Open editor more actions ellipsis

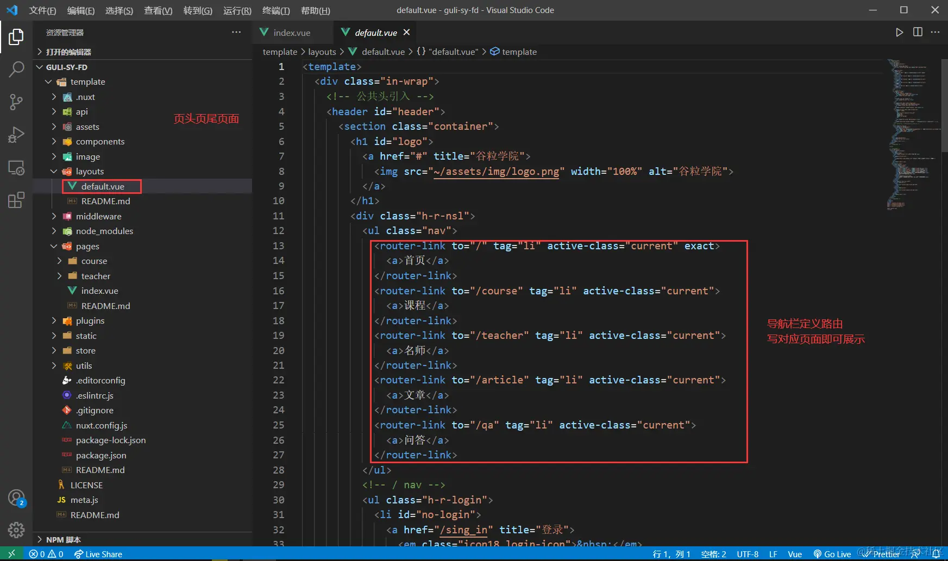pyautogui.click(x=935, y=33)
